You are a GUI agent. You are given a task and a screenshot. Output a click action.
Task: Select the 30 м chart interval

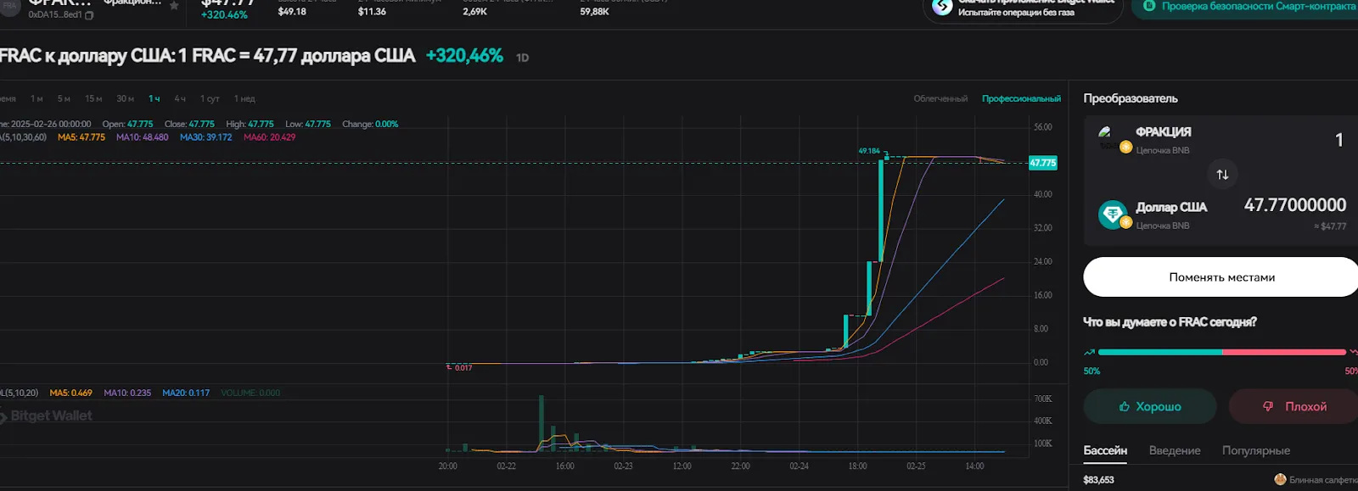click(x=126, y=99)
